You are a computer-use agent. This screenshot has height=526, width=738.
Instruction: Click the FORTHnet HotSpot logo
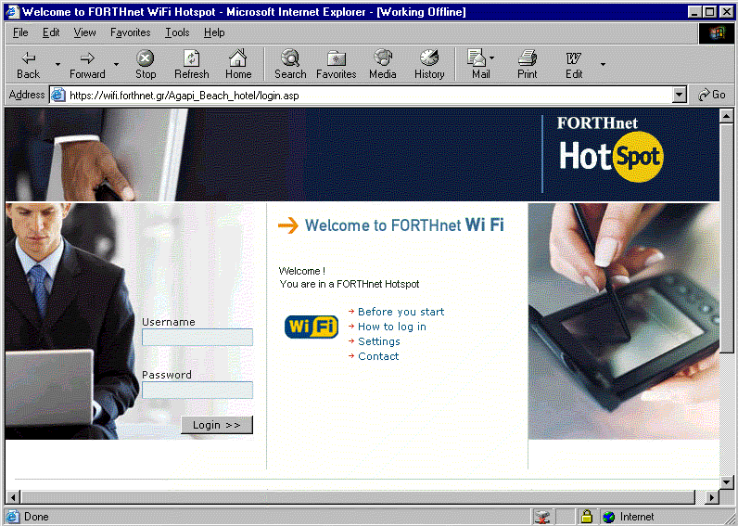(610, 149)
